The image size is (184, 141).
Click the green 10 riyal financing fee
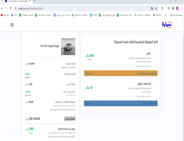[x=89, y=88]
